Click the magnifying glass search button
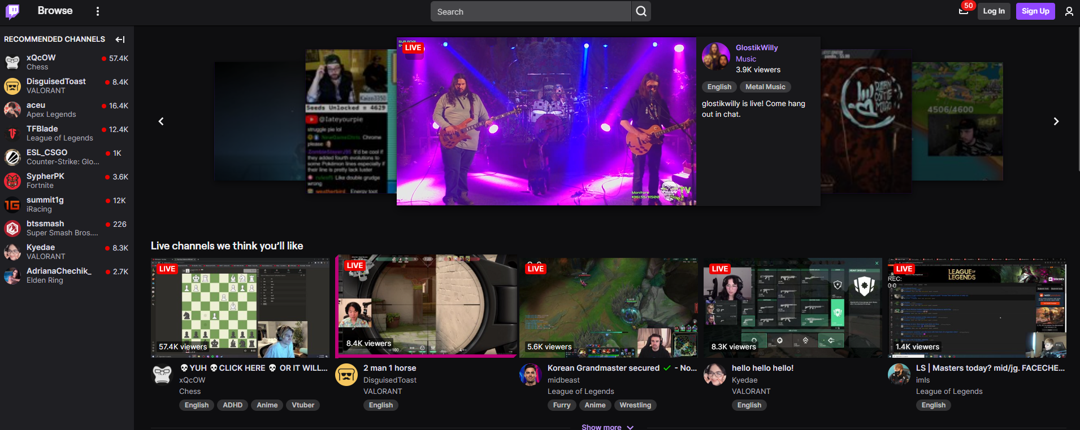Viewport: 1080px width, 430px height. click(x=641, y=11)
